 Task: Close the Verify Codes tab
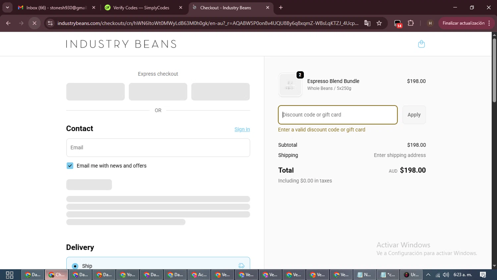tap(181, 8)
